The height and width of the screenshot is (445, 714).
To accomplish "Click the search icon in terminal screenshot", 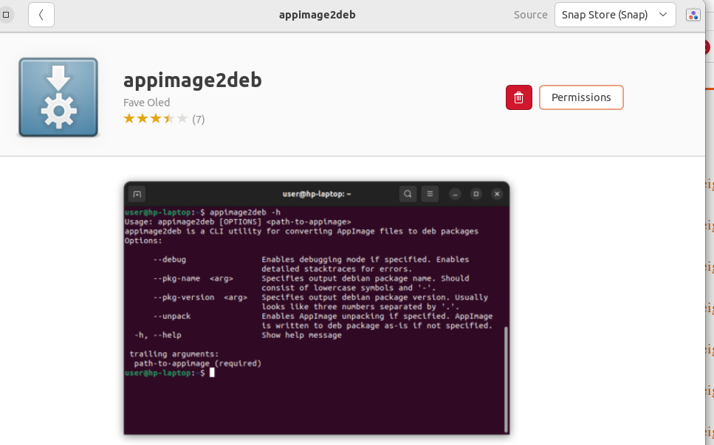I will point(408,194).
